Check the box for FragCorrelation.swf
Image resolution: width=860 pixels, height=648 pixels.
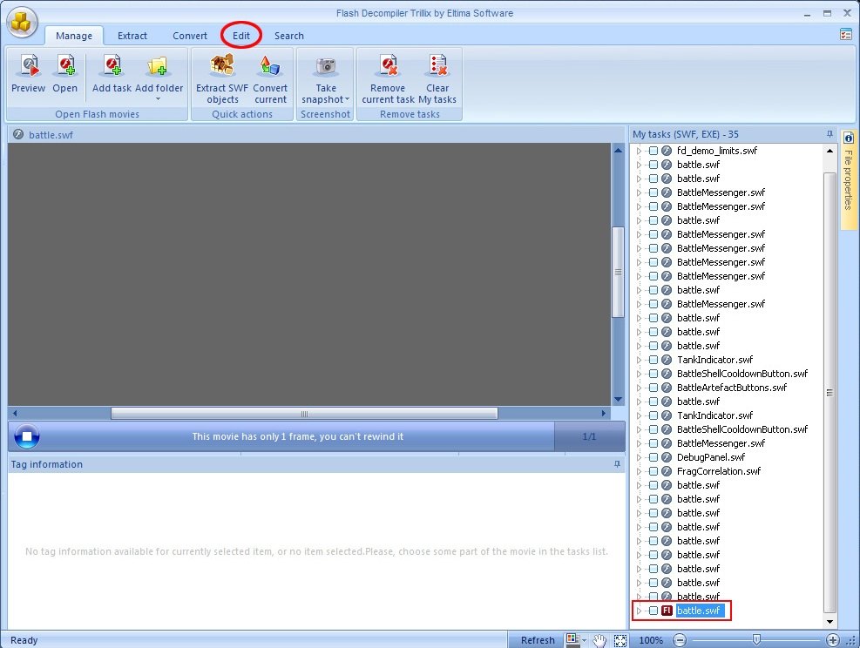(653, 471)
